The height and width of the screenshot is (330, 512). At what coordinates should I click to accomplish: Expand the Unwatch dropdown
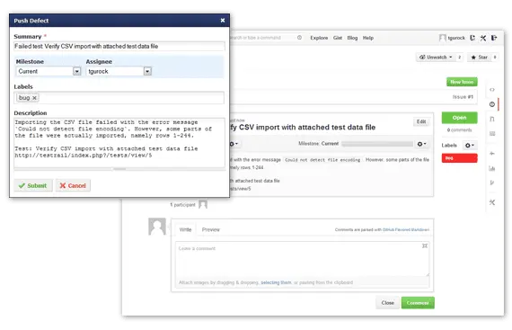tap(437, 58)
